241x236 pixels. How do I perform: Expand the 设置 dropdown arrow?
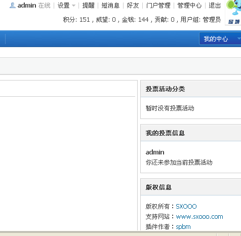(73, 6)
